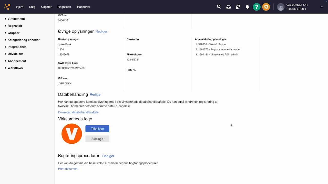Image resolution: width=328 pixels, height=184 pixels.
Task: Expand the Grupper sidebar section
Action: (x=12, y=33)
